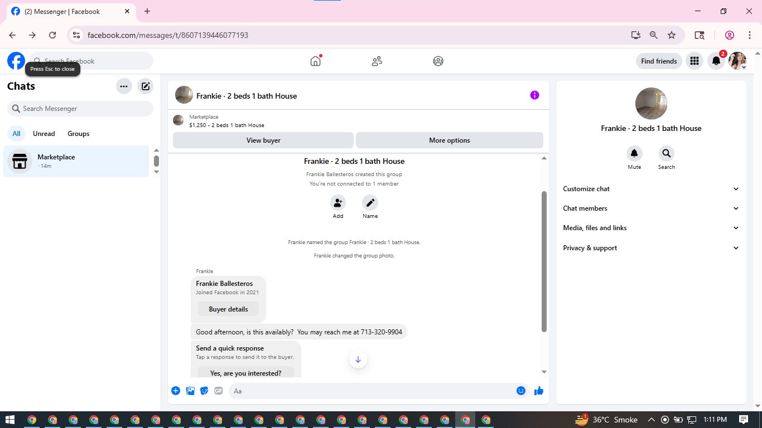This screenshot has width=762, height=428.
Task: Focus the Search Facebook field
Action: tap(91, 61)
